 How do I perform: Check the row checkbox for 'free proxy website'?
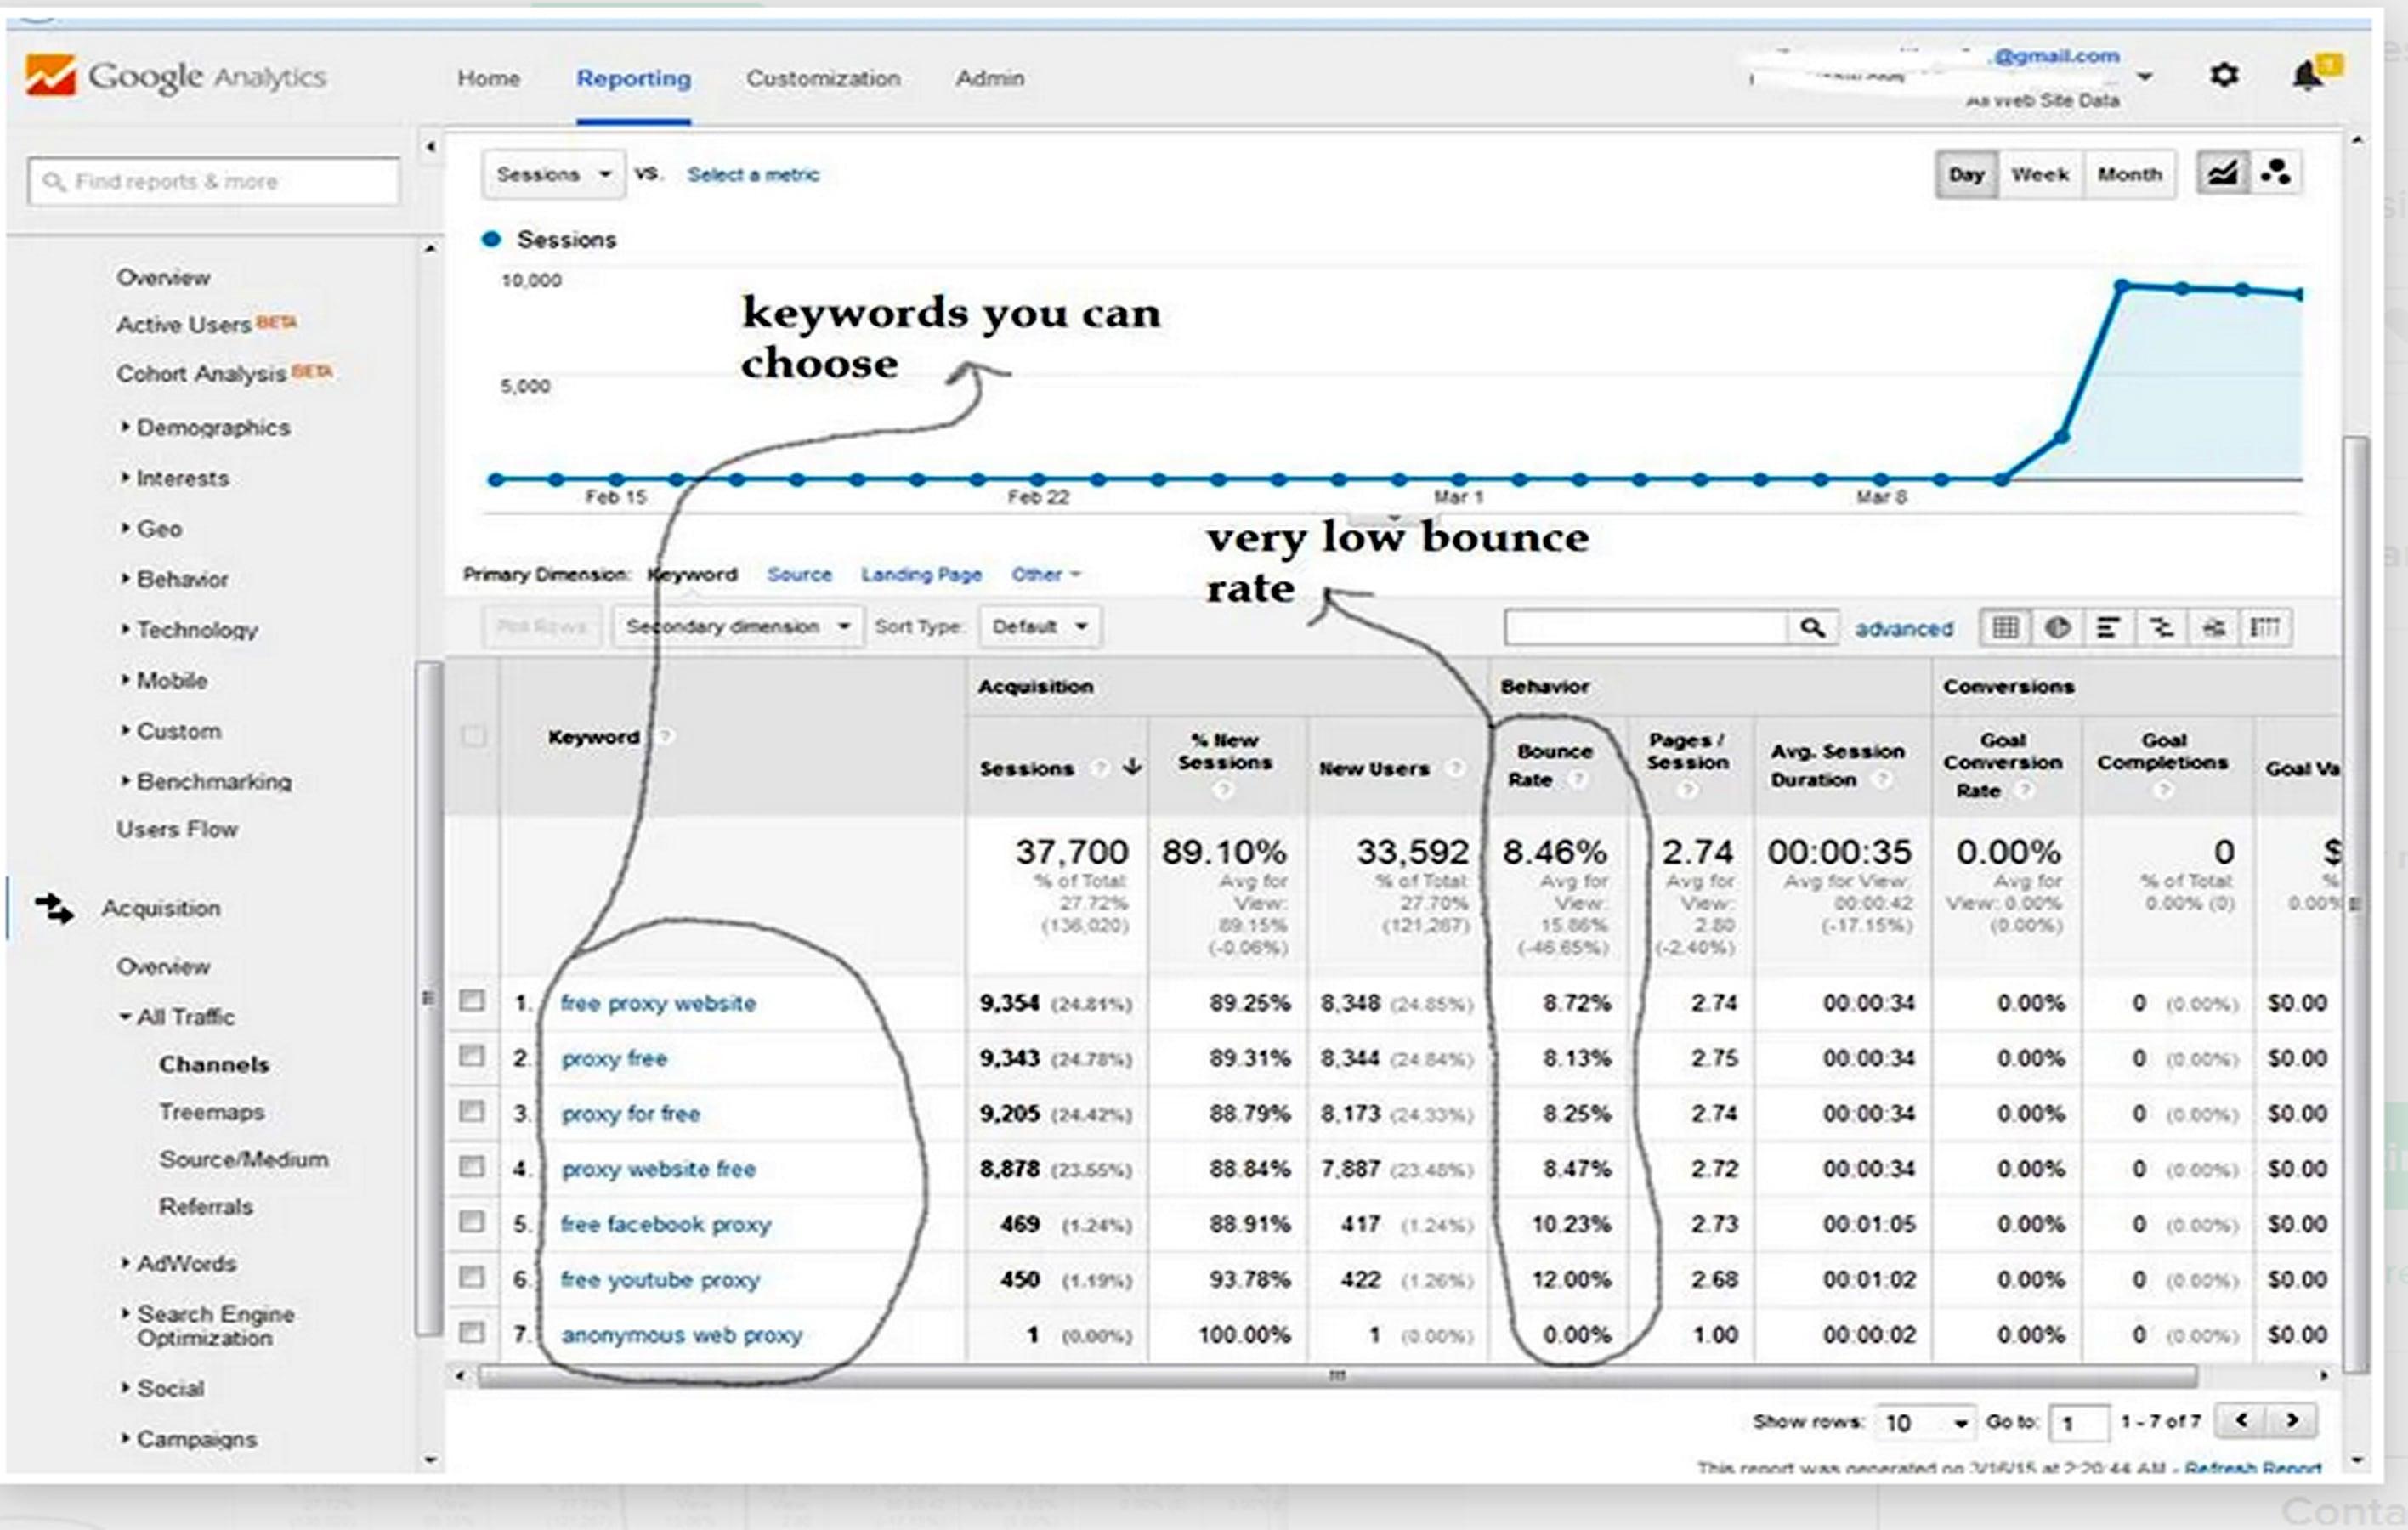pos(472,1003)
